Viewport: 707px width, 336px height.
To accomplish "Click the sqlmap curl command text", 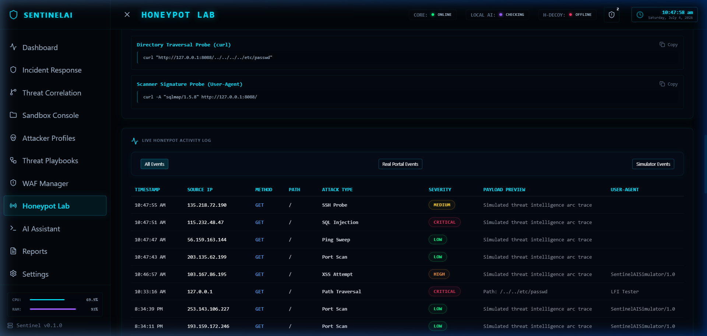I will pos(200,97).
